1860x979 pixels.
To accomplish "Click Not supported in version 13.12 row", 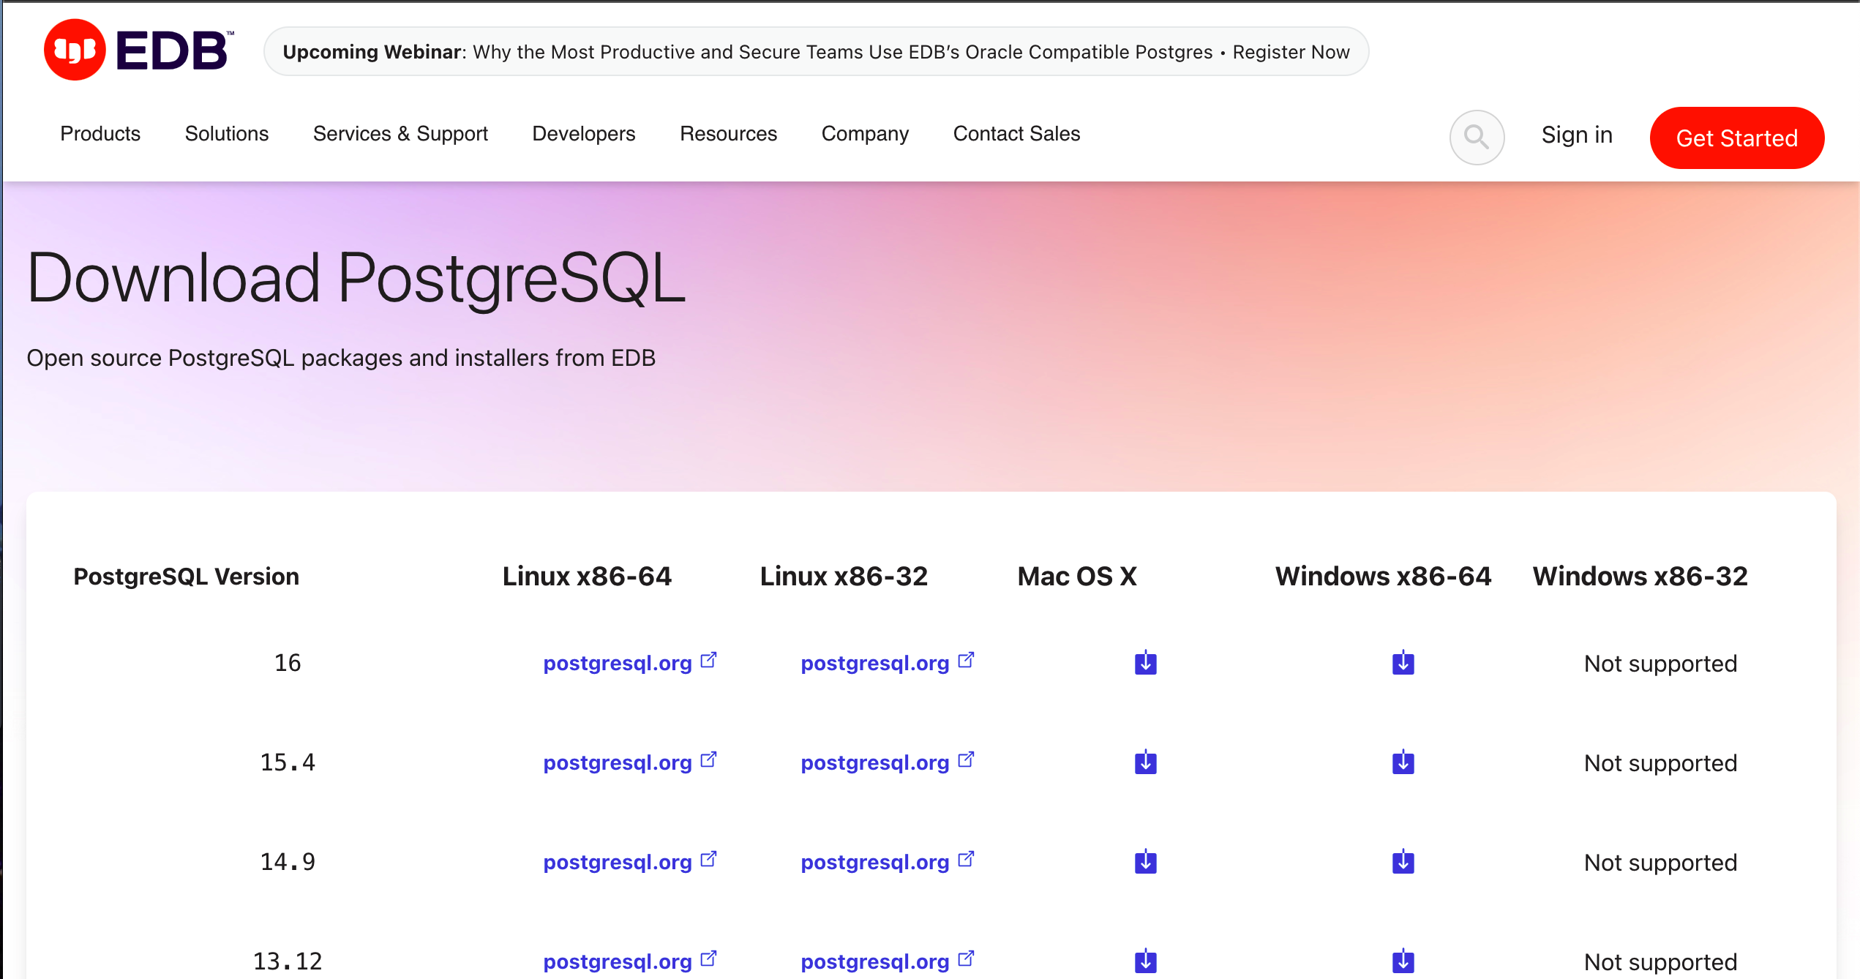I will pyautogui.click(x=1660, y=962).
